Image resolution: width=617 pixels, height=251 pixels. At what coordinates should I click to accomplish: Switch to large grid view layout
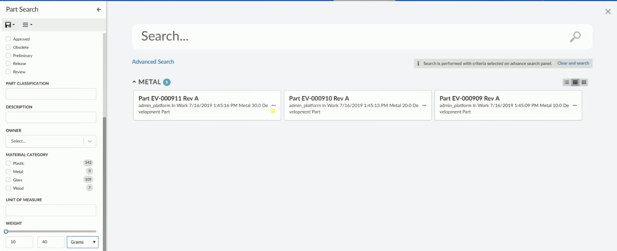click(575, 82)
